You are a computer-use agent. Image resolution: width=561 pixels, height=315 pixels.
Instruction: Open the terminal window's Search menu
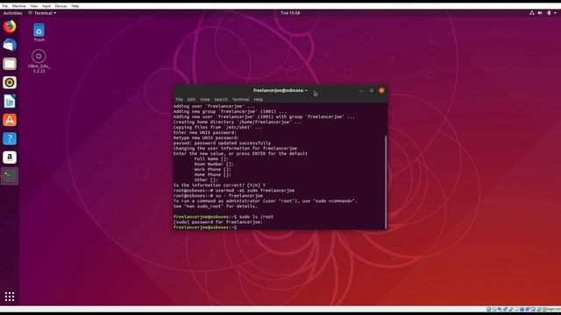(221, 99)
